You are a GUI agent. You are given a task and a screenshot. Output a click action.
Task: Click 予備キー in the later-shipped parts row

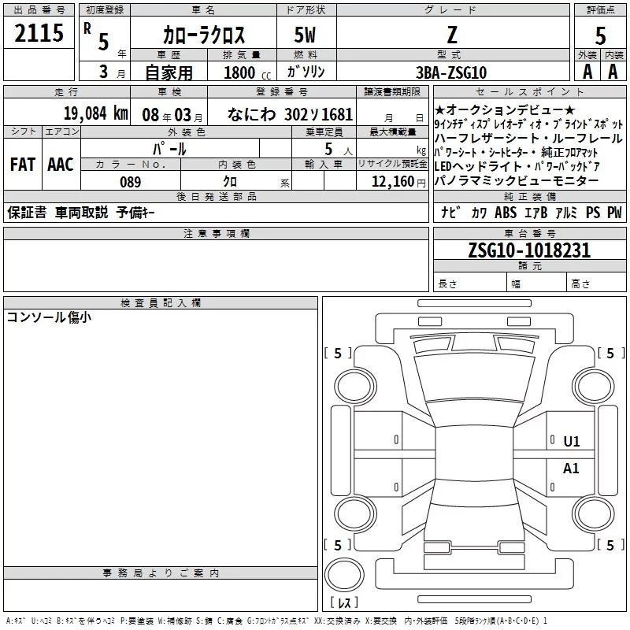tap(135, 213)
